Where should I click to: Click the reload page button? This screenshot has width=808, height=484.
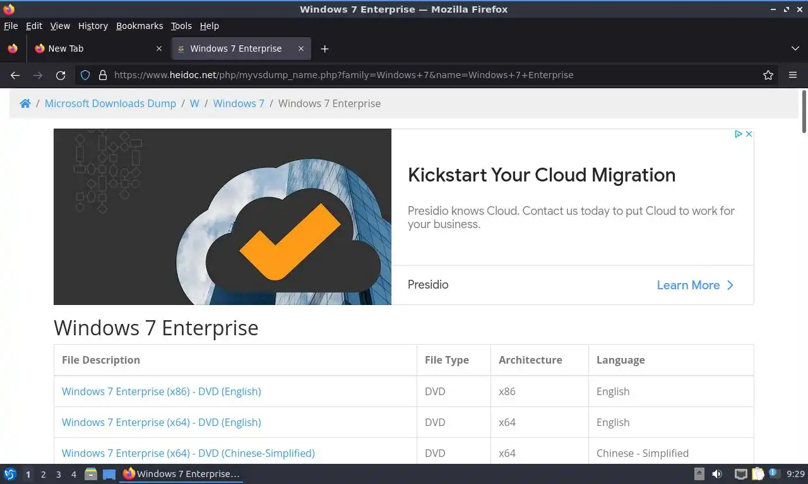point(61,75)
